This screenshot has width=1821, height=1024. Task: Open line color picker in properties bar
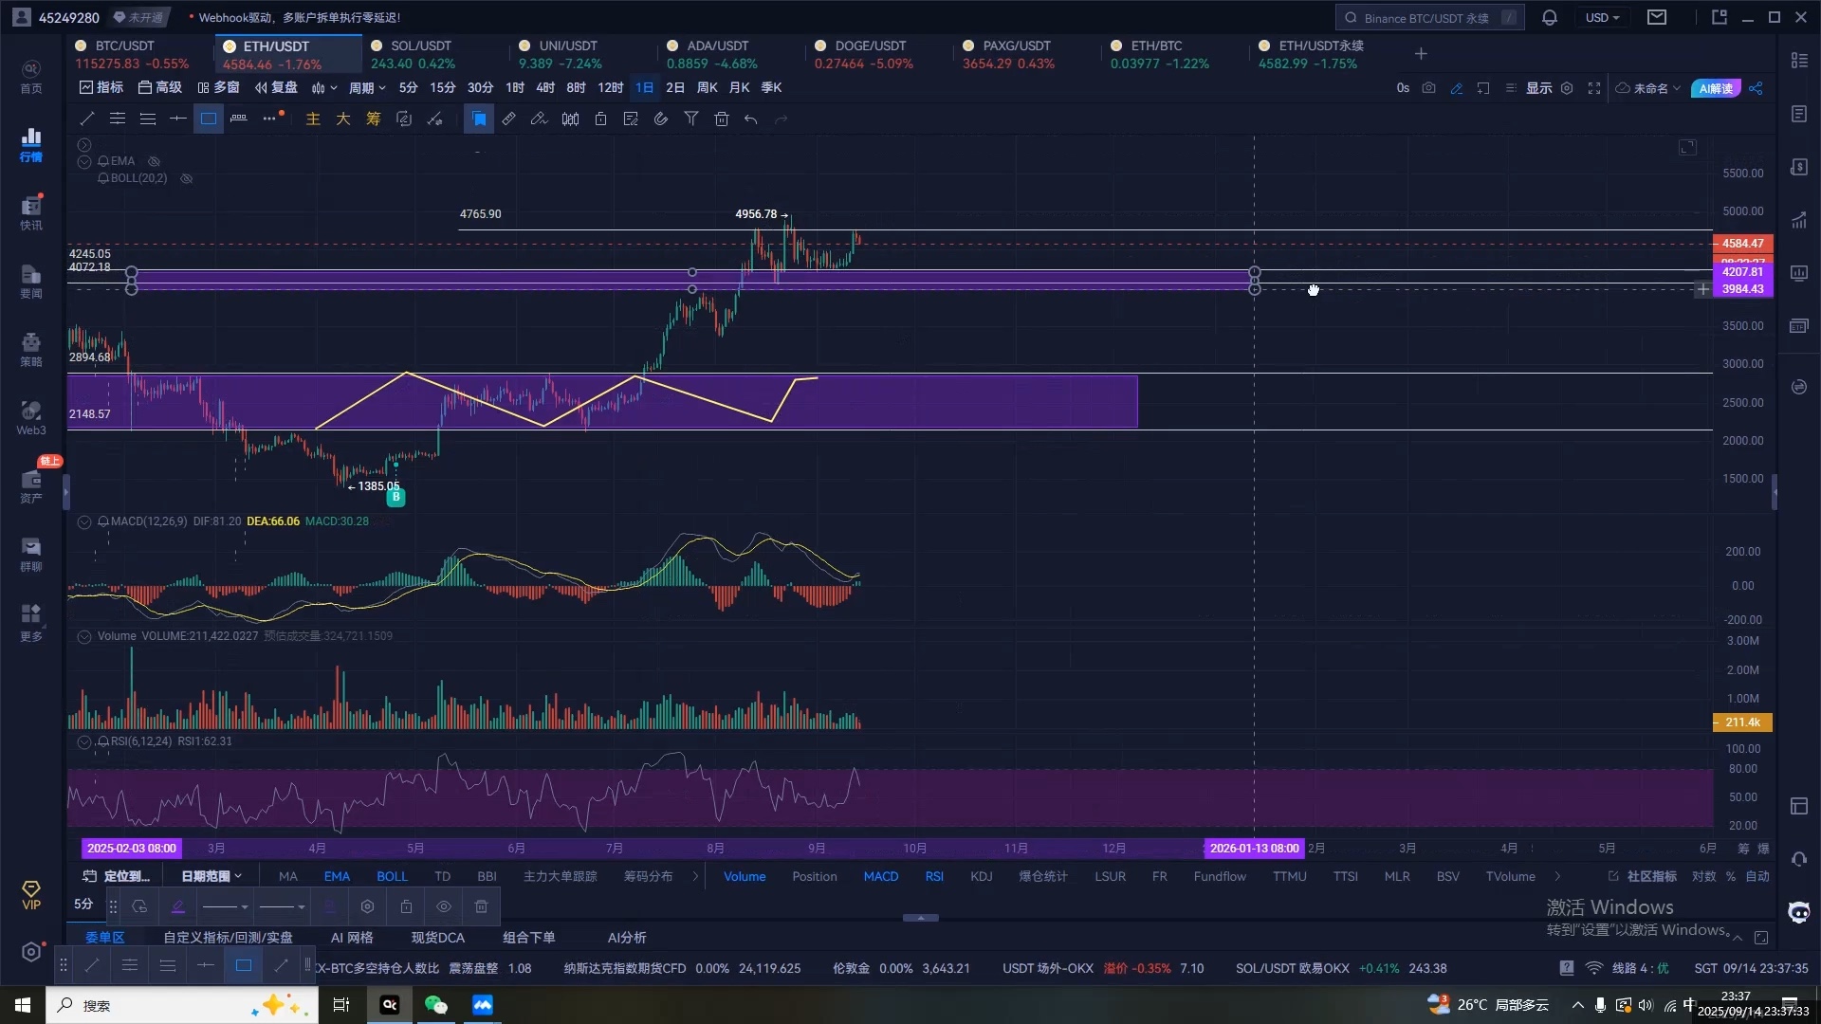[x=177, y=906]
